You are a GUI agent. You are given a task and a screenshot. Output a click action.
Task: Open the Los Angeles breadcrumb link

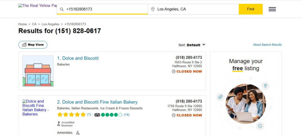point(50,24)
